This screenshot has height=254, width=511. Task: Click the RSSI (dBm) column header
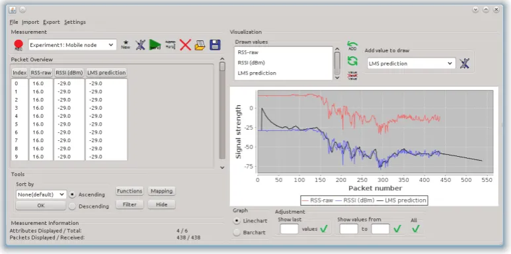[x=69, y=73]
